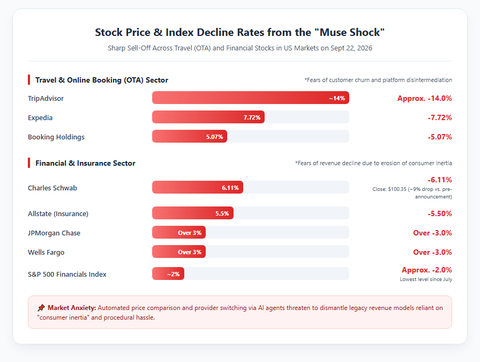Click the Travel & Online Booking sector heading
Screen dimensions: 480x362
coord(102,80)
